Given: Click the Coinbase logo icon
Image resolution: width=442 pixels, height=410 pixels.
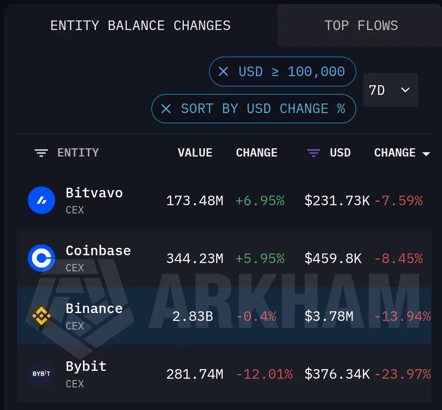Looking at the screenshot, I should pyautogui.click(x=41, y=258).
